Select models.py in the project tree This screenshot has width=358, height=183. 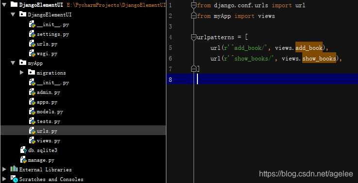(x=50, y=112)
